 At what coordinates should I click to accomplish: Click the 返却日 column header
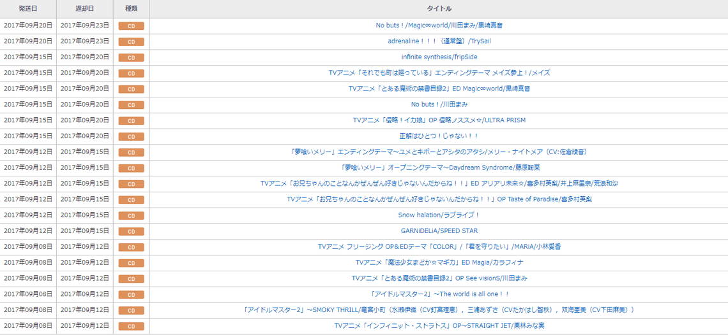pos(84,9)
